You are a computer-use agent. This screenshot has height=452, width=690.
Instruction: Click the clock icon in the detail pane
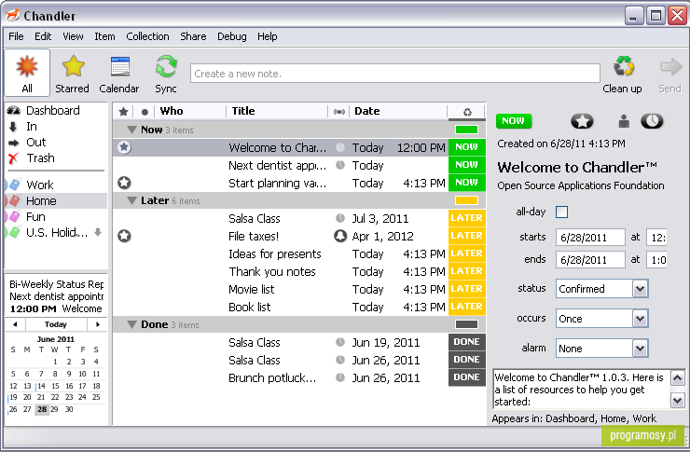[652, 121]
